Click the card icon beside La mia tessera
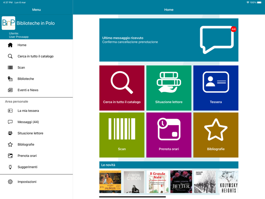The image size is (265, 199). (x=10, y=111)
